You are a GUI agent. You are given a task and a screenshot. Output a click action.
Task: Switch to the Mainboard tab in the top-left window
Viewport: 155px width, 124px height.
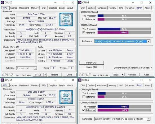(x=24, y=8)
